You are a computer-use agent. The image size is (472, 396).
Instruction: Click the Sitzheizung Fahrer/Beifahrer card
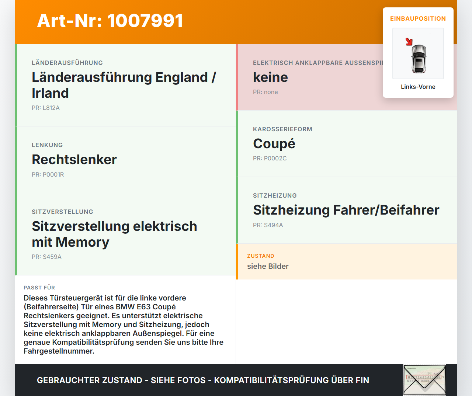click(x=346, y=209)
